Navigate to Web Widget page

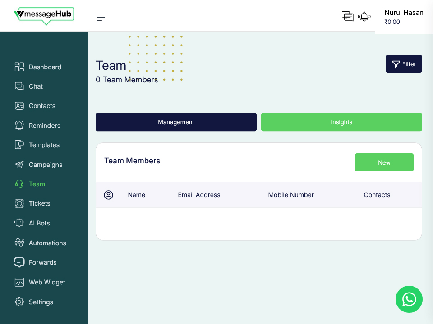pyautogui.click(x=47, y=282)
